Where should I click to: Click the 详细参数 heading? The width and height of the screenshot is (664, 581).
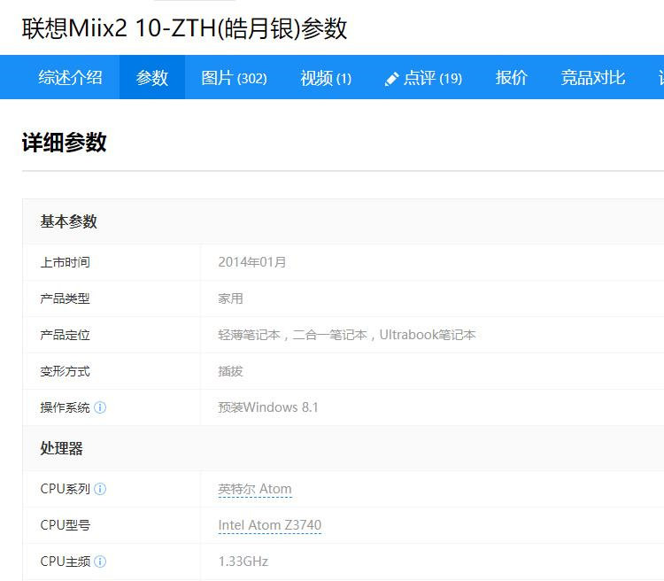[64, 143]
